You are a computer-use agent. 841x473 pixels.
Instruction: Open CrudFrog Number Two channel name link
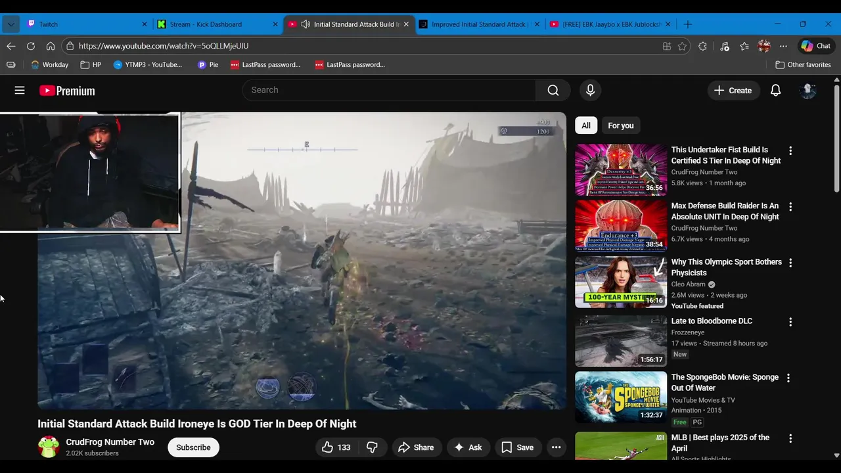(110, 442)
